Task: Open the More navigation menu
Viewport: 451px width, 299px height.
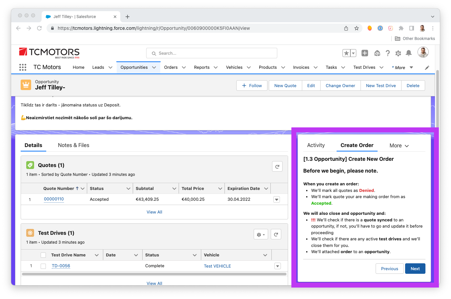Action: pyautogui.click(x=403, y=67)
